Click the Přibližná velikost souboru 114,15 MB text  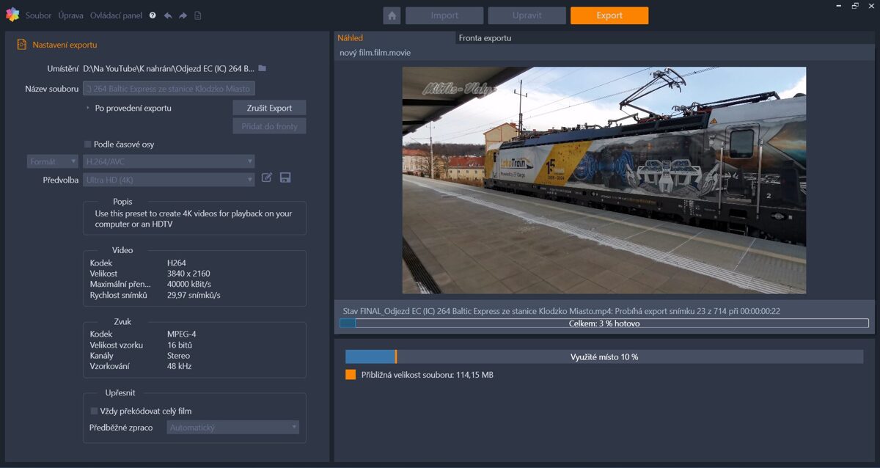coord(427,375)
